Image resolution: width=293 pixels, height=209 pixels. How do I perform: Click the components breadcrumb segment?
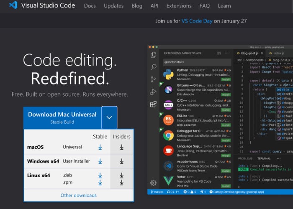(x=254, y=60)
